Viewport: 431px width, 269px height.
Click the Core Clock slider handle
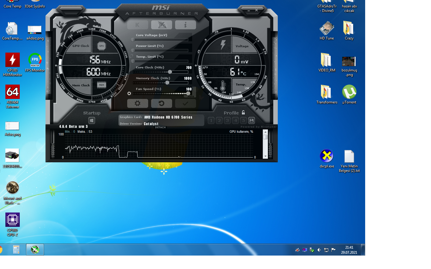(x=170, y=72)
